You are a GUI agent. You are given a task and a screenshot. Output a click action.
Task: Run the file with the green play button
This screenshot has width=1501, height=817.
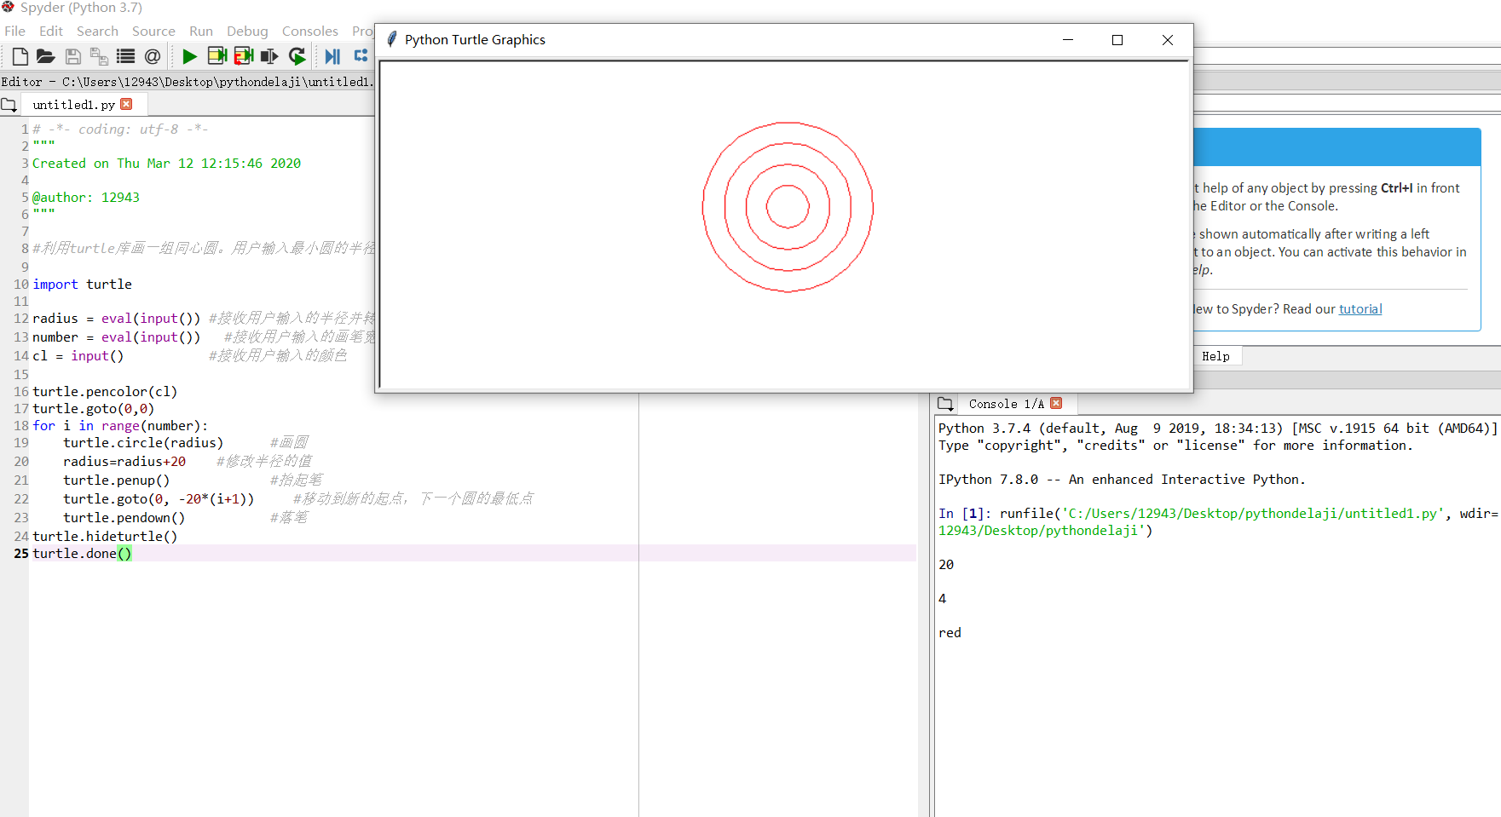[189, 56]
